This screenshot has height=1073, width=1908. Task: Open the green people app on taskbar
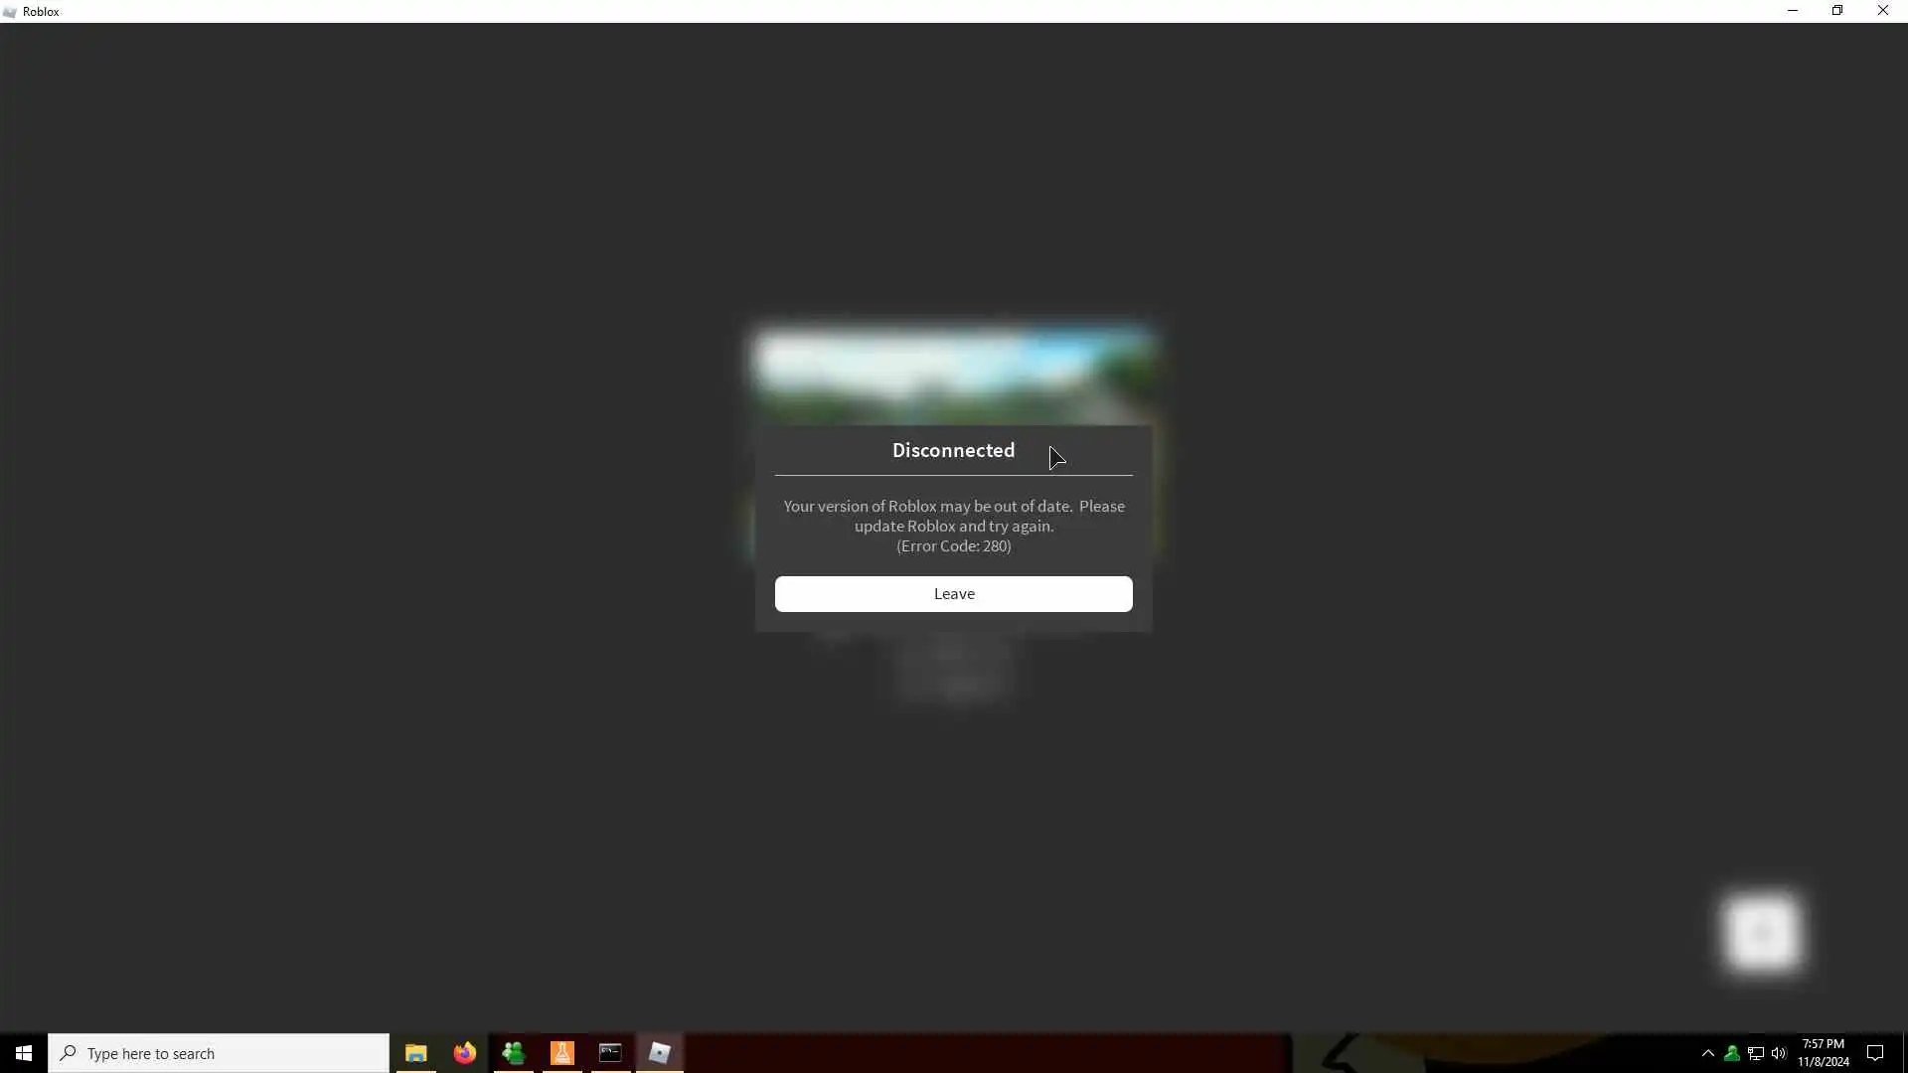click(513, 1053)
